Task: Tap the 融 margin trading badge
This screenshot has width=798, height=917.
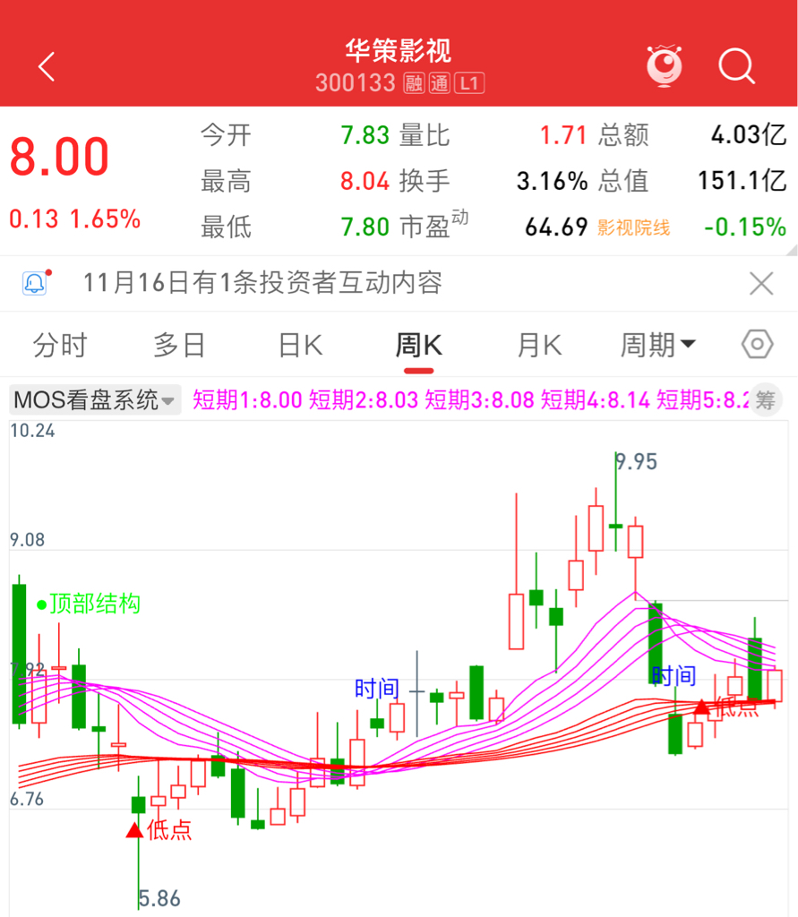Action: click(x=414, y=83)
